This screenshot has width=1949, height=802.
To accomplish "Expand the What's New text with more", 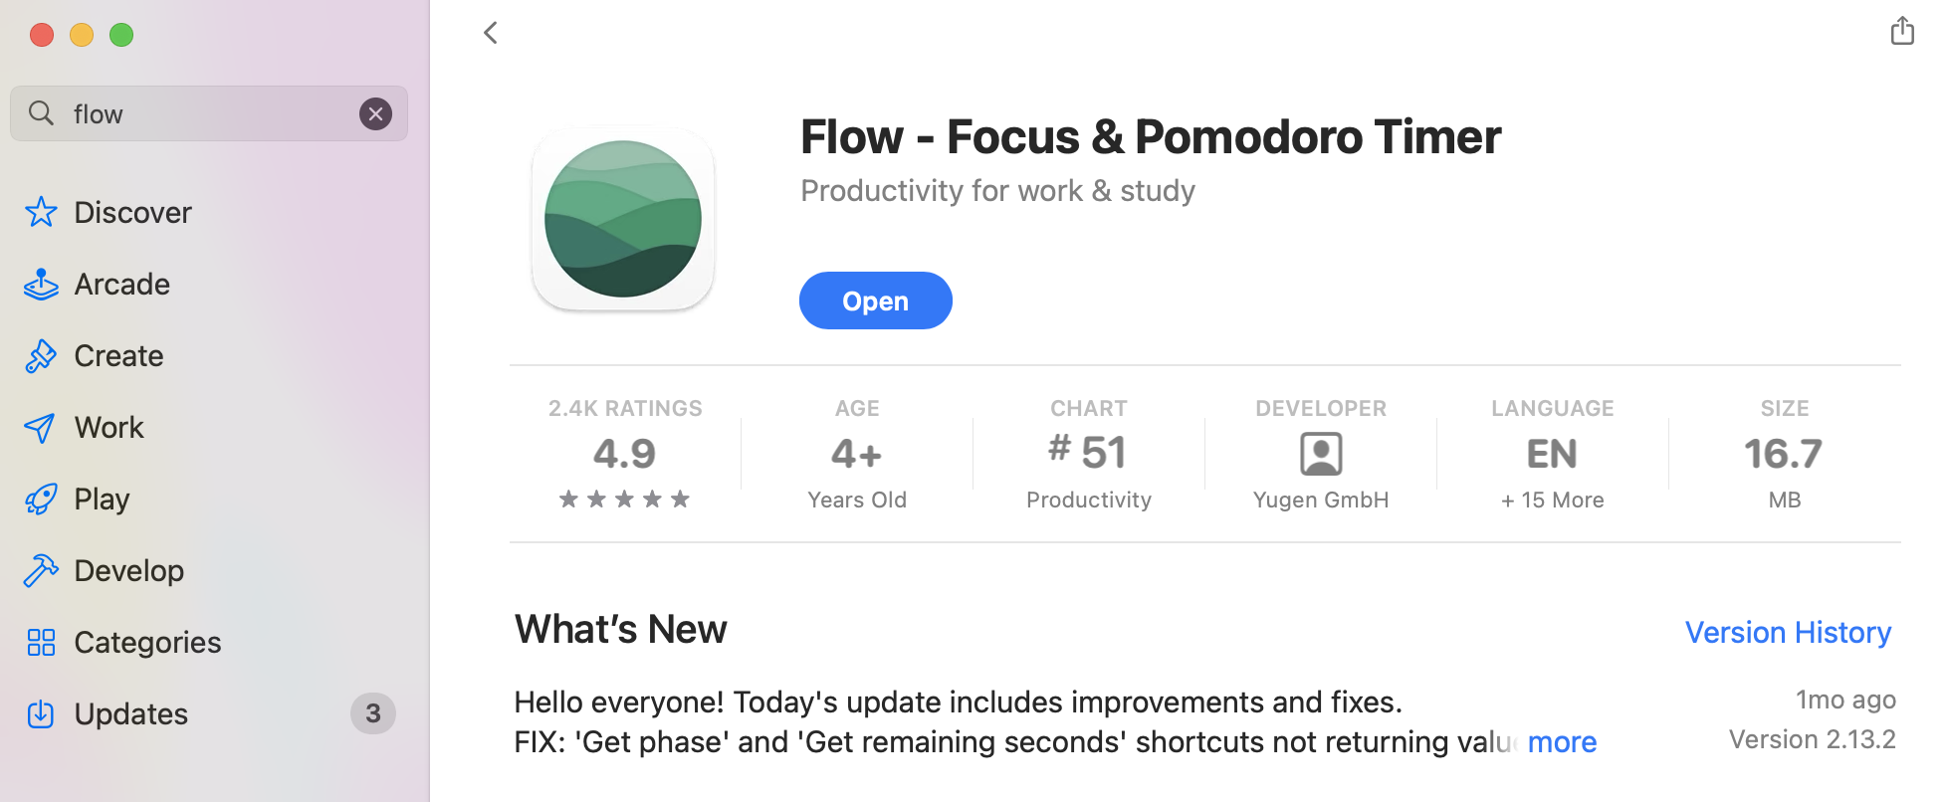I will (x=1562, y=742).
